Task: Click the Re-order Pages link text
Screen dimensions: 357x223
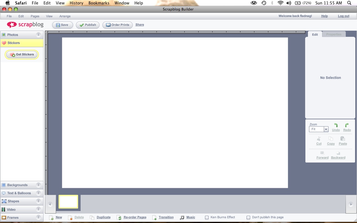Action: (135, 217)
